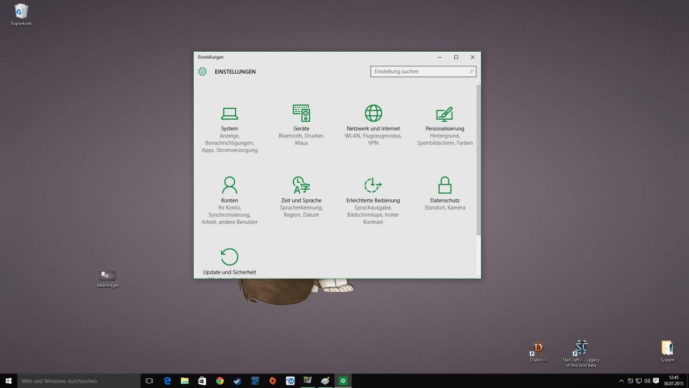Viewport: 689px width, 388px height.
Task: Open File Explorer from taskbar
Action: [185, 381]
